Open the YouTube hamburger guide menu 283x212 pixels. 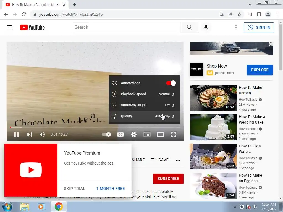pyautogui.click(x=10, y=27)
